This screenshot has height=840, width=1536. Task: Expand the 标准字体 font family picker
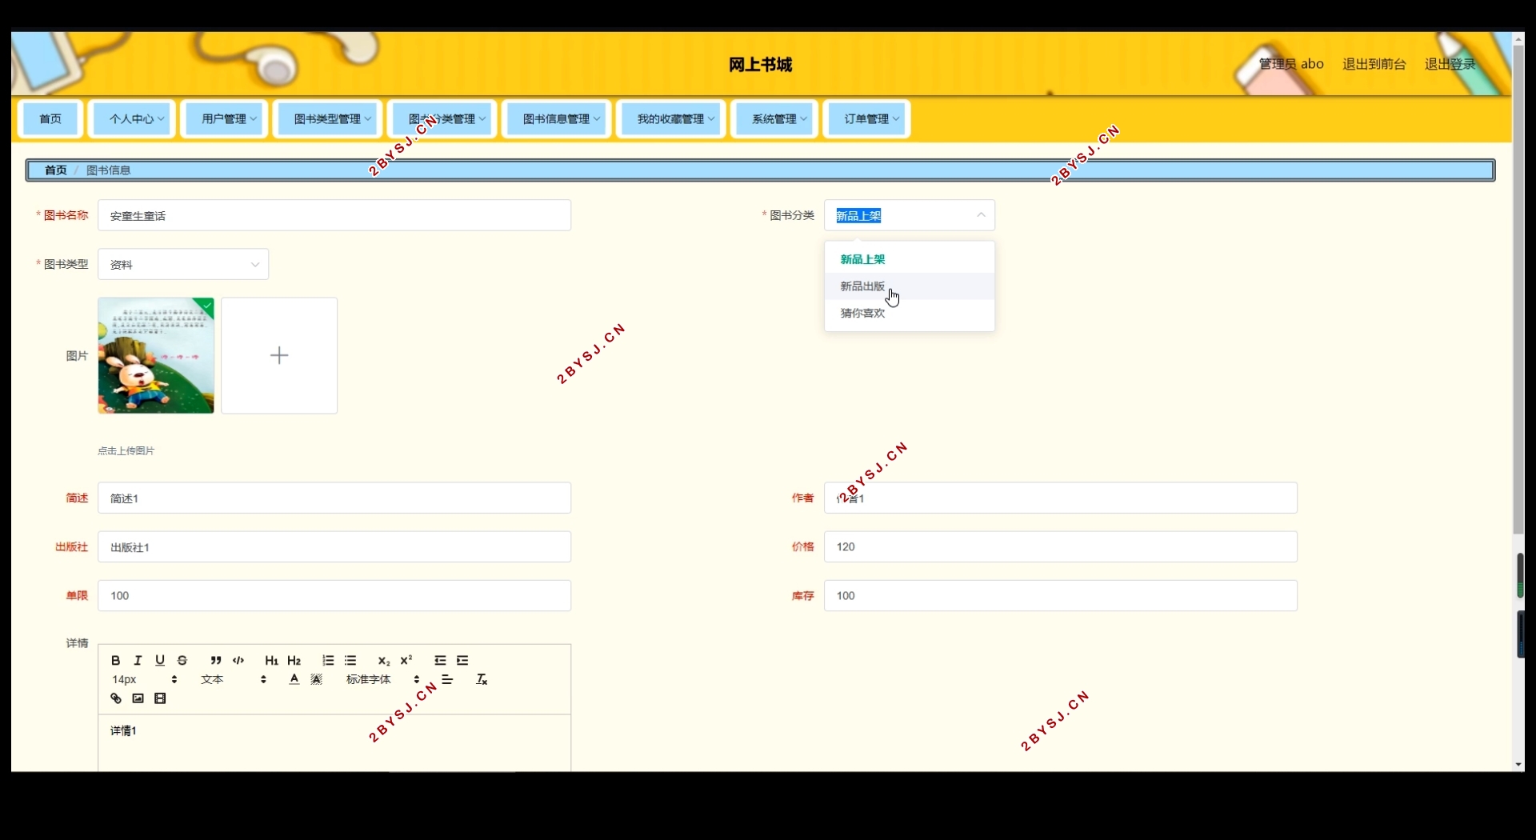tap(382, 679)
